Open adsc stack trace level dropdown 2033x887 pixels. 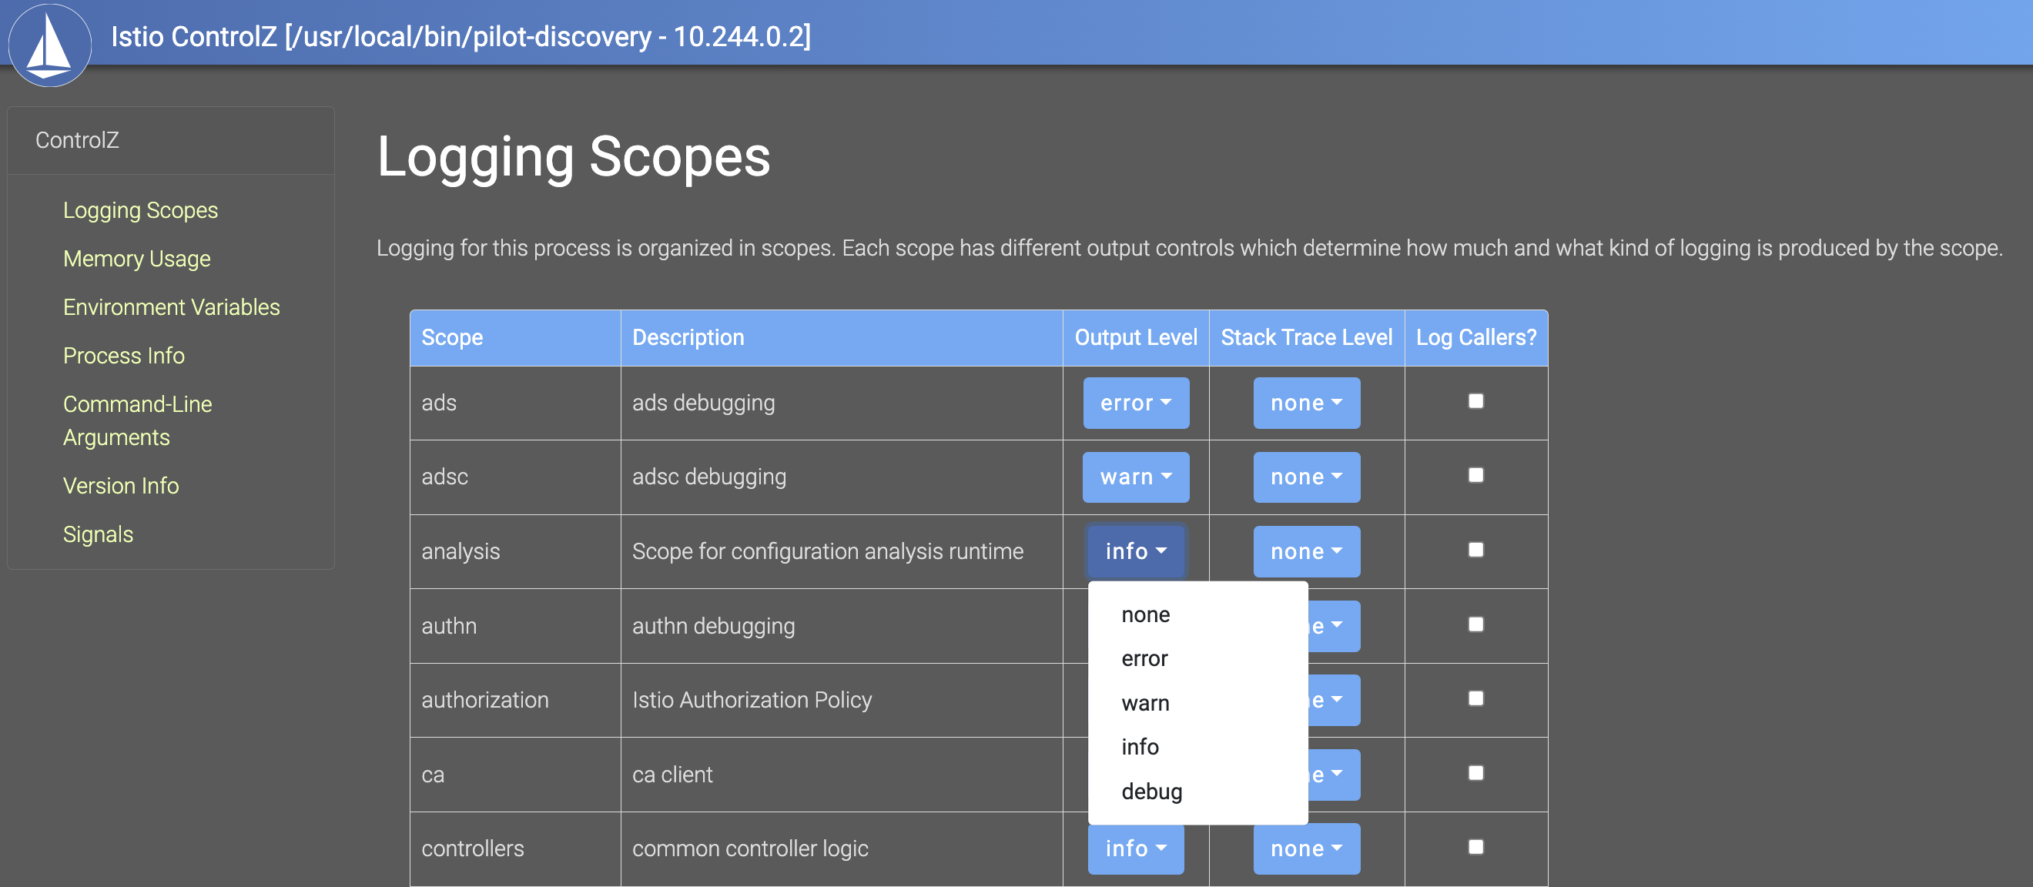[1306, 477]
